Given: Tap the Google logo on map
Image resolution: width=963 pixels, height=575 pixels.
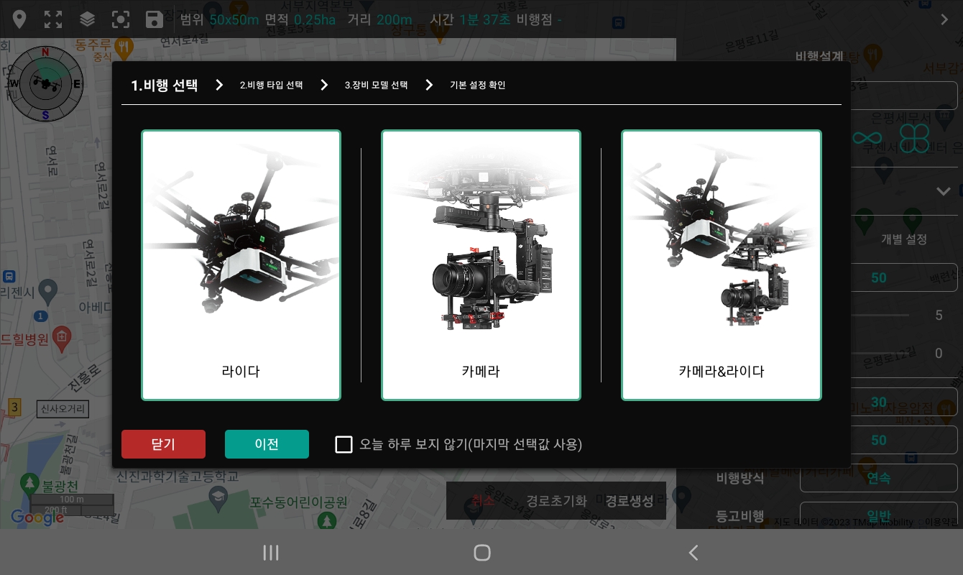Looking at the screenshot, I should (x=37, y=516).
